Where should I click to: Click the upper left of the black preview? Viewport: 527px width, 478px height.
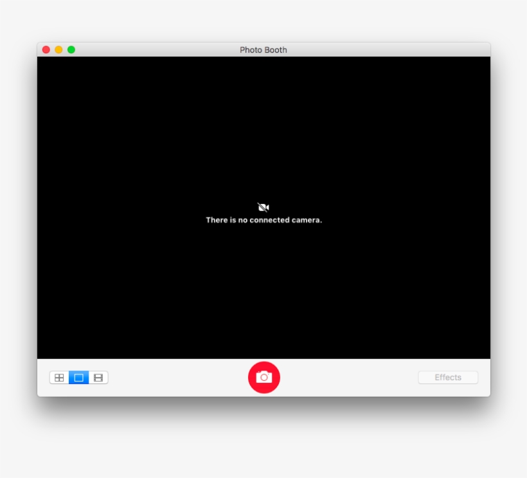pos(84,97)
